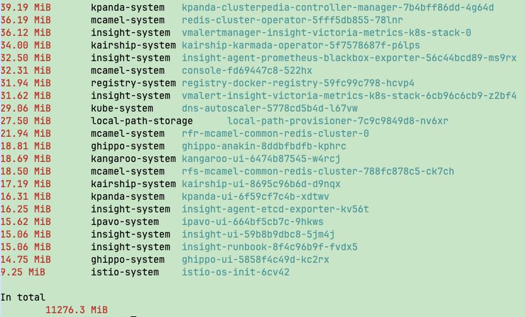Viewport: 525px width, 317px height.
Task: Click the kangaroo-system namespace text
Action: point(133,159)
